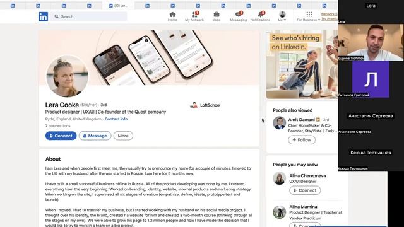Switch to the active LinkedIn browser tab
The height and width of the screenshot is (227, 404).
click(x=118, y=6)
